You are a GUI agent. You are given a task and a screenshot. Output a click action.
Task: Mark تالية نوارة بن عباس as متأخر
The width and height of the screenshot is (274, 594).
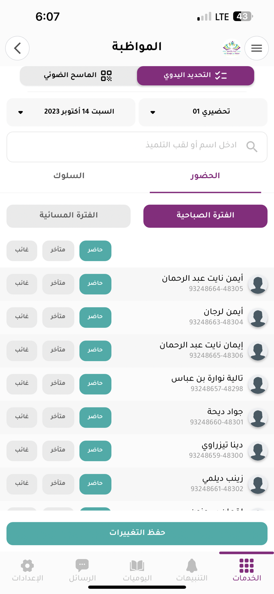[x=58, y=384]
